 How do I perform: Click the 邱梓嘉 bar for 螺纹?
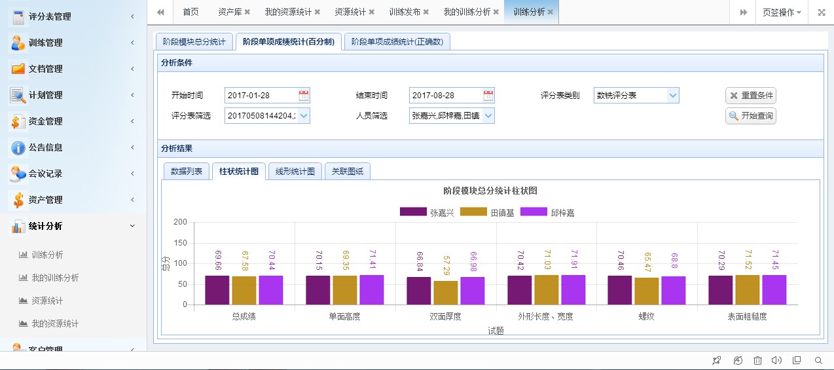point(674,291)
